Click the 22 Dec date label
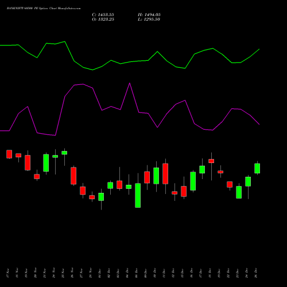287x287 pixels. 228,273
